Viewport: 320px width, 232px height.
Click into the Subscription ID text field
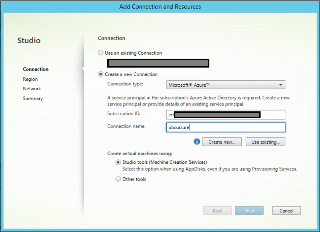coord(226,115)
